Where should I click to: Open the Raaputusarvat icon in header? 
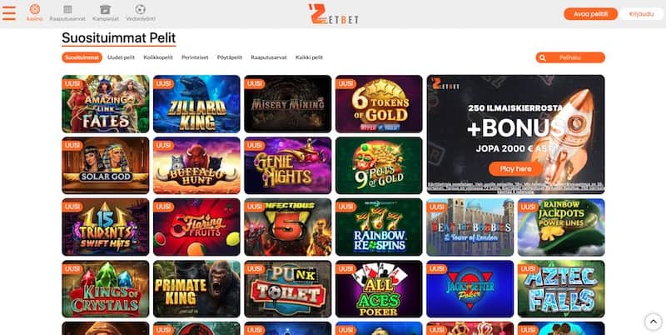67,9
